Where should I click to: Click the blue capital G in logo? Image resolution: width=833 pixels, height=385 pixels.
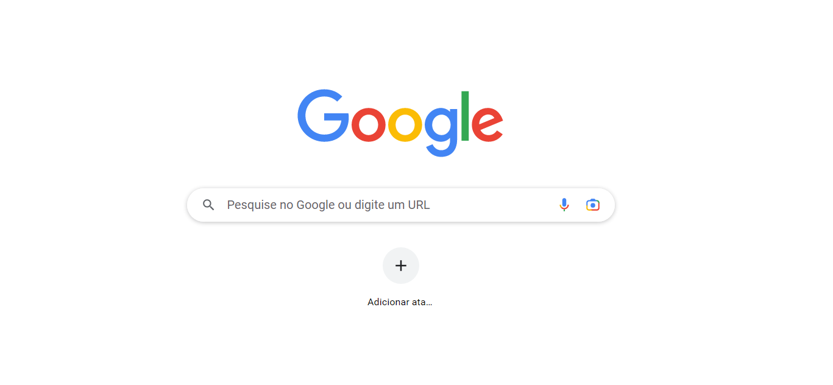pyautogui.click(x=323, y=116)
